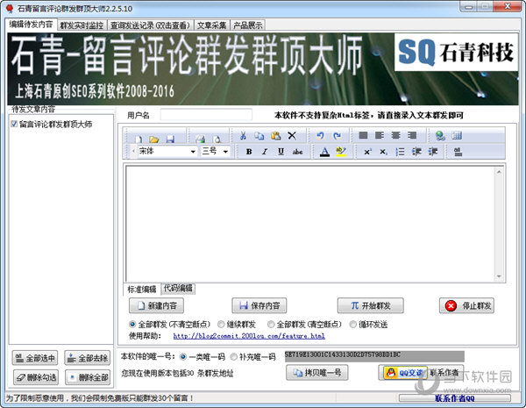The height and width of the screenshot is (408, 526).
Task: Center-align text from the toolbar
Action: click(x=396, y=135)
